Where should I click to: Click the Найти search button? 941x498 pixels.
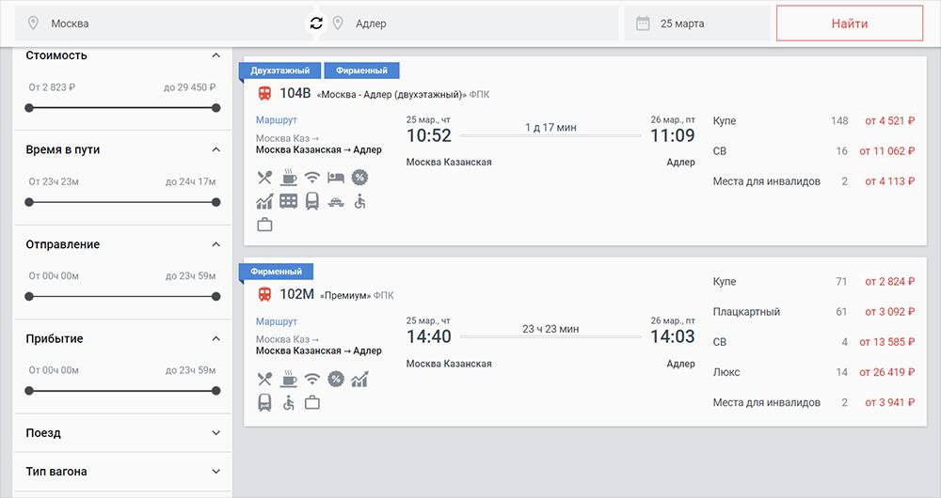pyautogui.click(x=849, y=23)
